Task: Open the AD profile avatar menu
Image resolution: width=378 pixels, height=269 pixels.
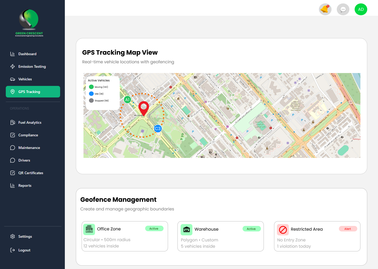Action: [x=361, y=9]
